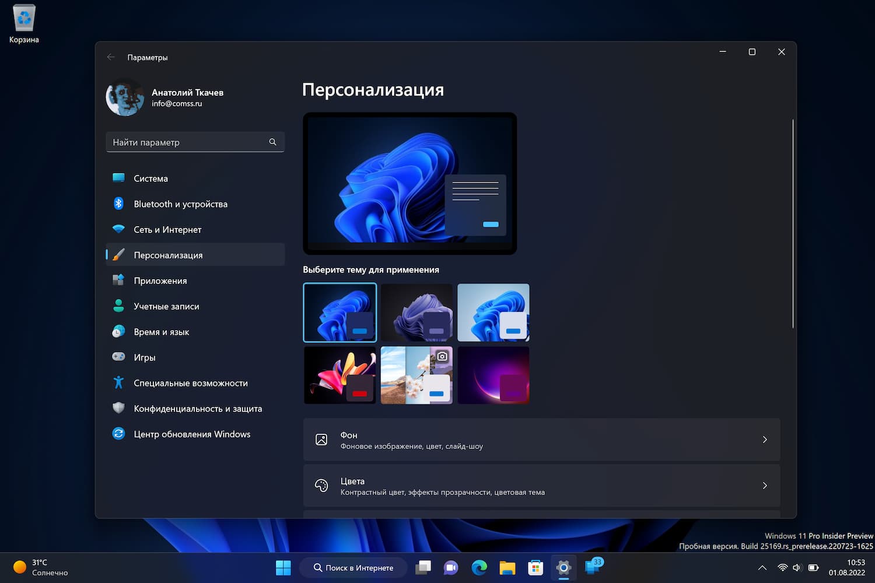
Task: Open the Chat icon on the taskbar
Action: pyautogui.click(x=451, y=567)
